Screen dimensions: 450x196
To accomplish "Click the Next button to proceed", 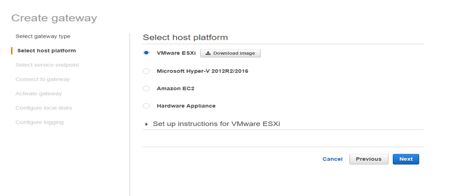I will (x=406, y=159).
